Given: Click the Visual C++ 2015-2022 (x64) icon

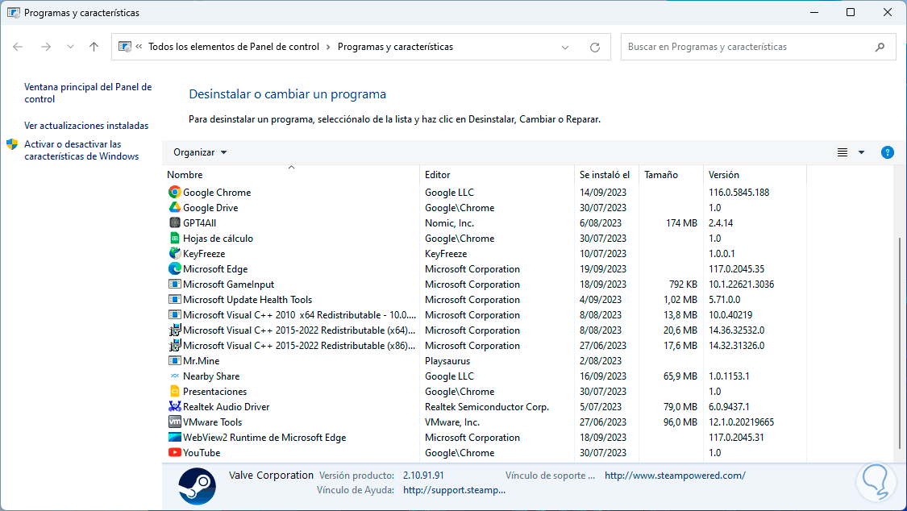Looking at the screenshot, I should [175, 330].
